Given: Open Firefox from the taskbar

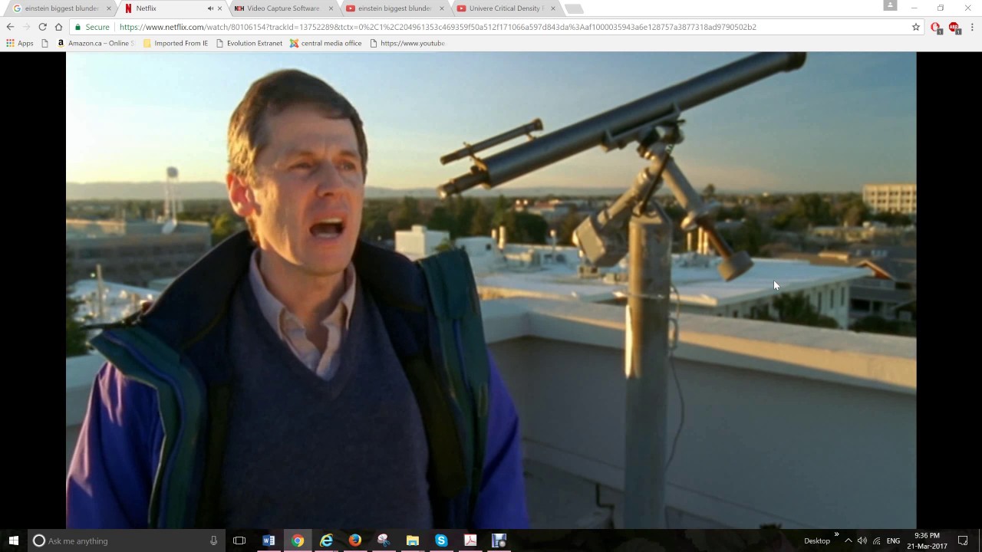Looking at the screenshot, I should click(x=354, y=540).
